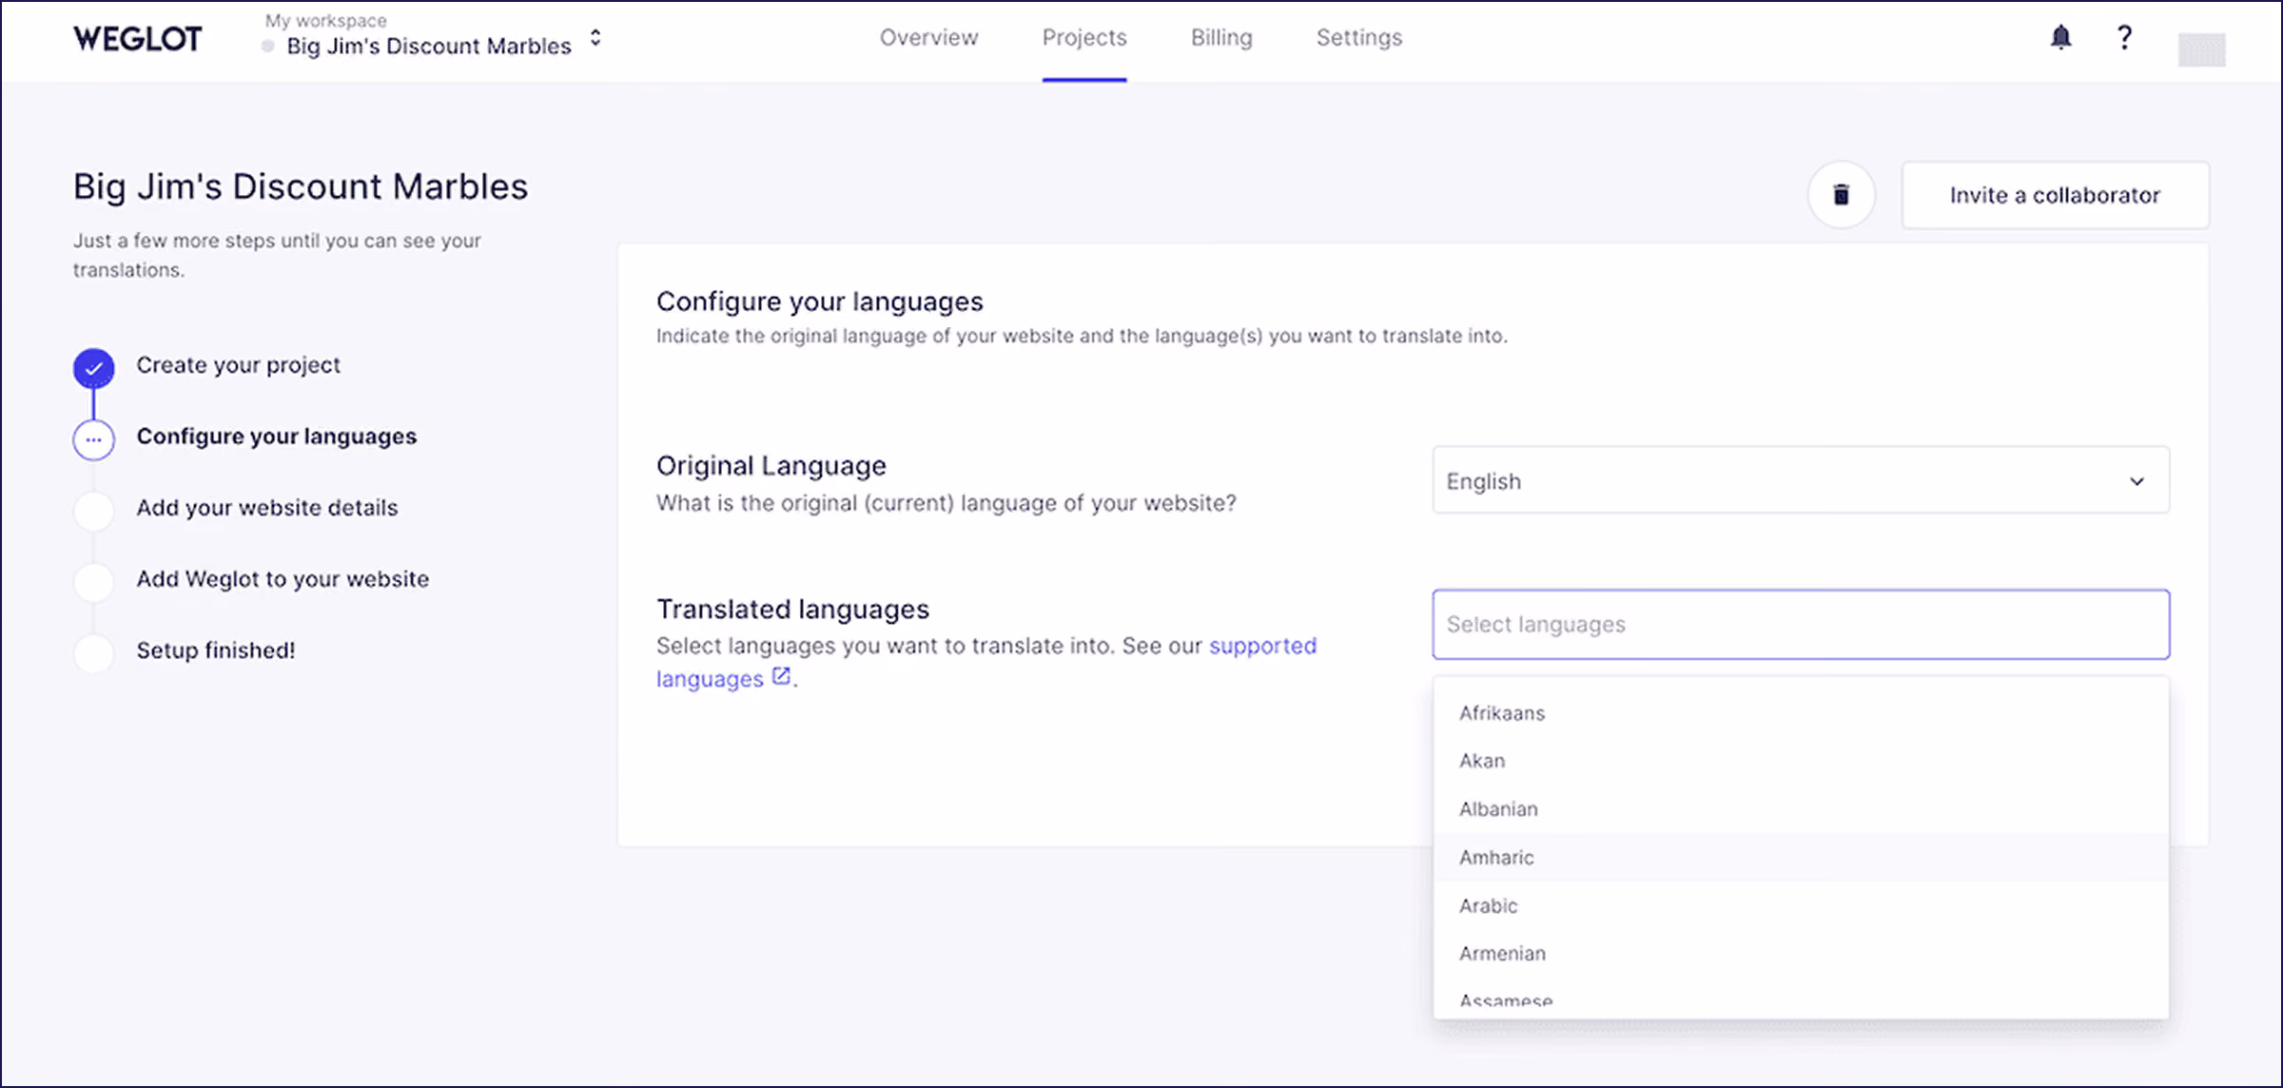Open the supported languages link

(986, 662)
